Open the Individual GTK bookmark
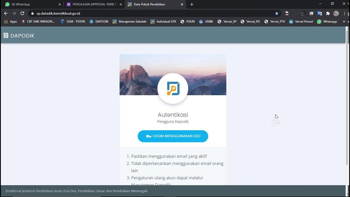Image resolution: width=350 pixels, height=197 pixels. tap(164, 21)
